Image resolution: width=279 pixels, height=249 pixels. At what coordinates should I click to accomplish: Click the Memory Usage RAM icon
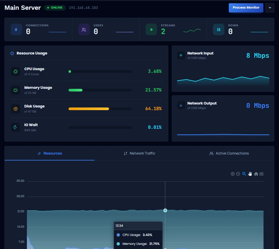[x=15, y=90]
